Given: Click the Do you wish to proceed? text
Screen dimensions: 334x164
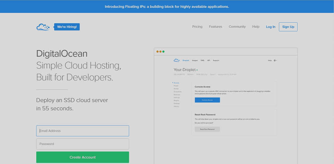Looking at the screenshot, I should pyautogui.click(x=204, y=123).
